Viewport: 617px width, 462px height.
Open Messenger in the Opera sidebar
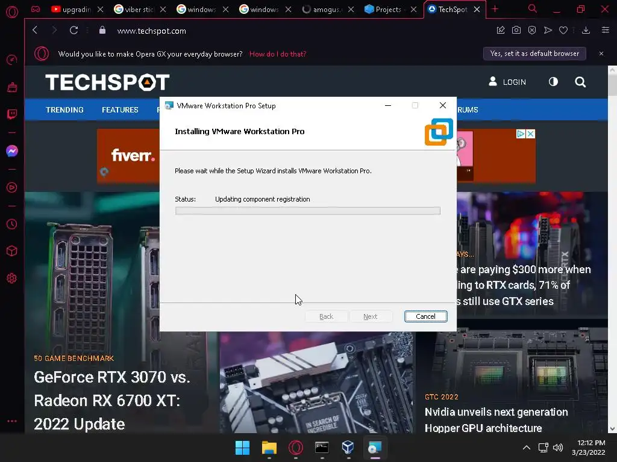[x=12, y=151]
